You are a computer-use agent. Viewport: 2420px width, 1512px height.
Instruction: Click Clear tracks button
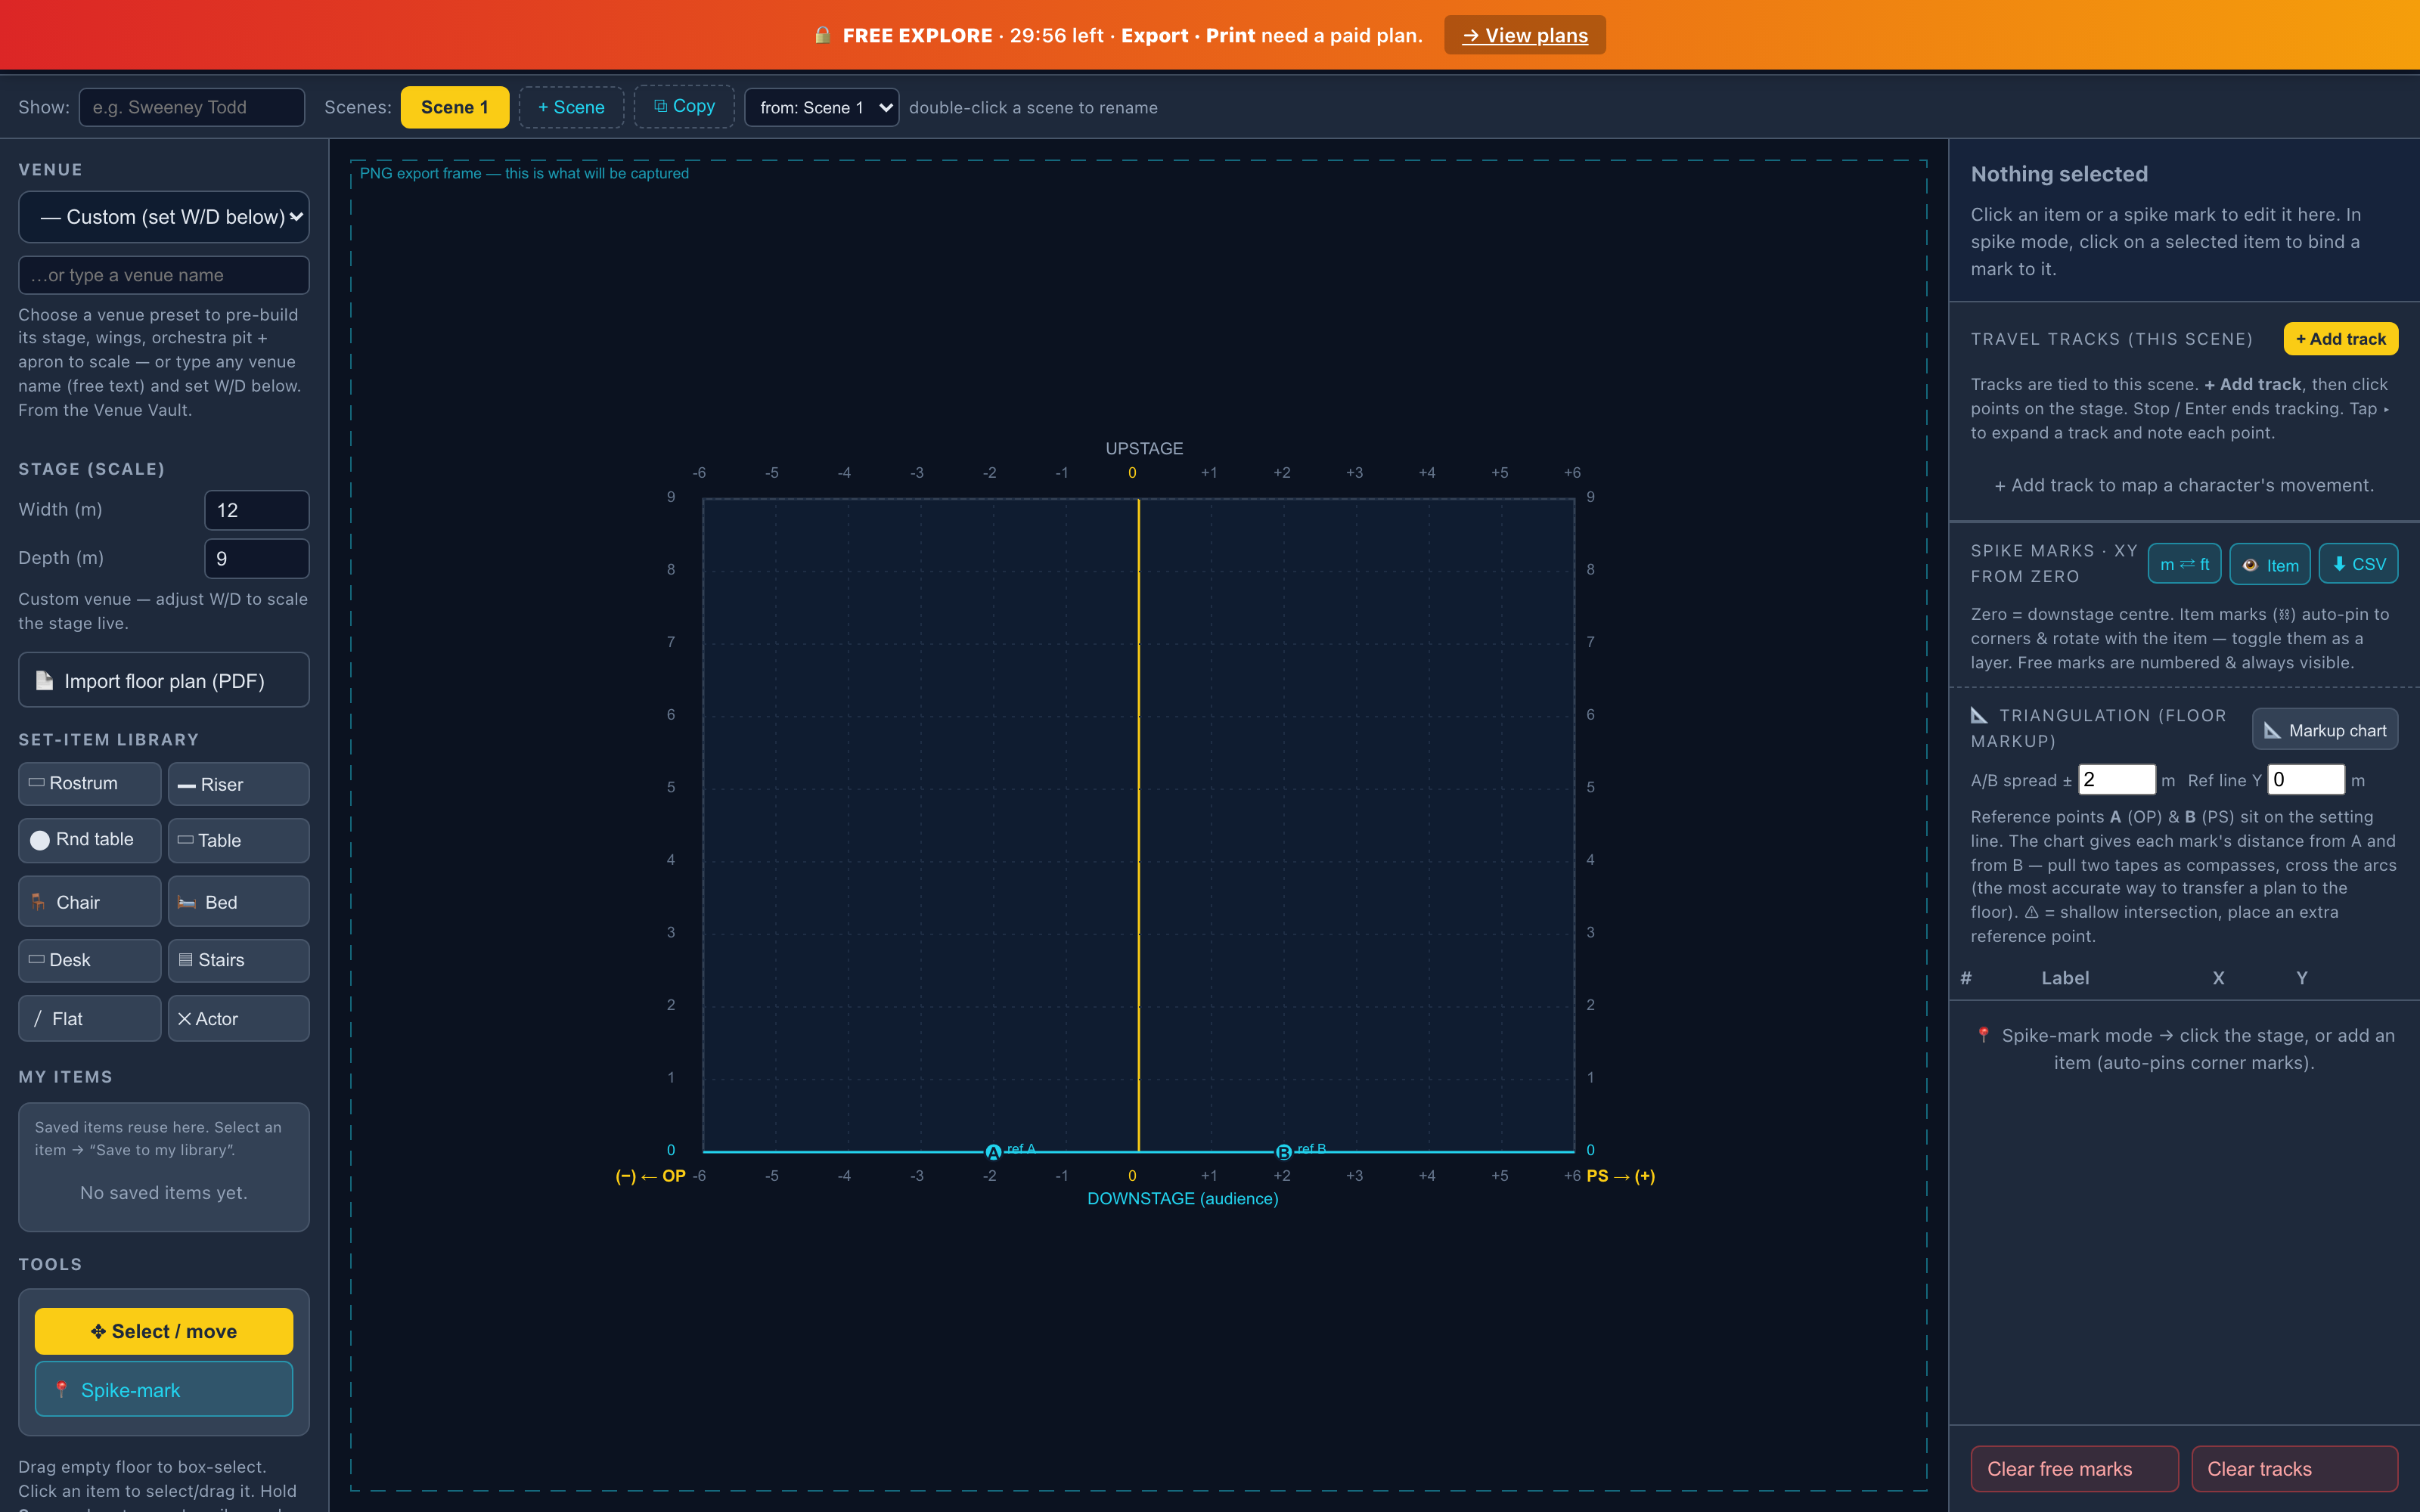(2294, 1468)
